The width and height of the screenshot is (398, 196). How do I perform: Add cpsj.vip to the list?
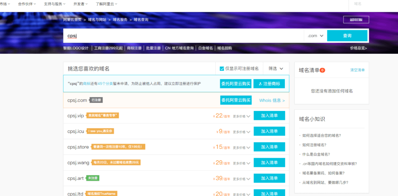coord(269,116)
